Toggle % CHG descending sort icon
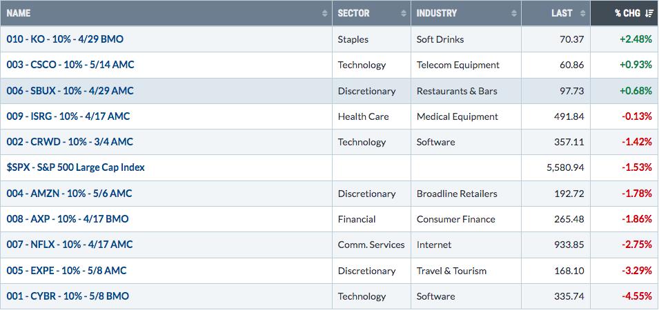This screenshot has width=659, height=310. [648, 13]
